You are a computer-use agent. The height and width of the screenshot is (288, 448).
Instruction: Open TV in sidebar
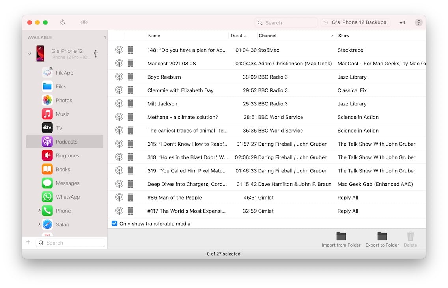pos(65,128)
